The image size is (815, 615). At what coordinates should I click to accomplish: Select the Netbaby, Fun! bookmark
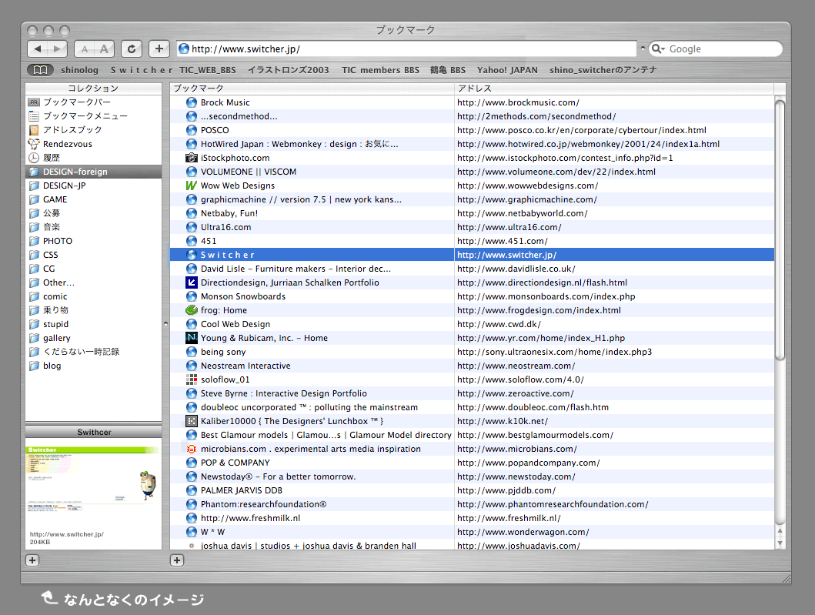(x=229, y=213)
